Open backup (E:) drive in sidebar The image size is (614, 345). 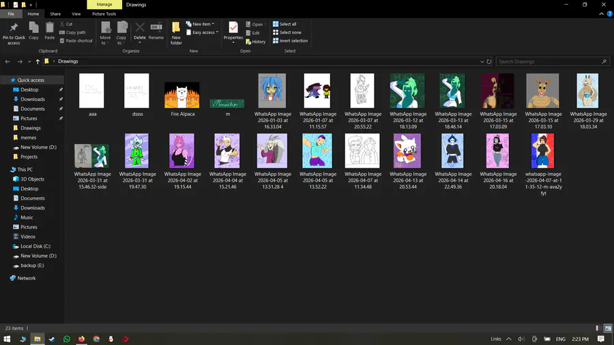pyautogui.click(x=32, y=266)
